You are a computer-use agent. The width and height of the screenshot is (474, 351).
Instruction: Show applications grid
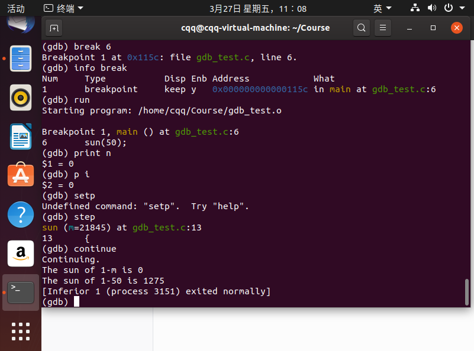[x=21, y=331]
